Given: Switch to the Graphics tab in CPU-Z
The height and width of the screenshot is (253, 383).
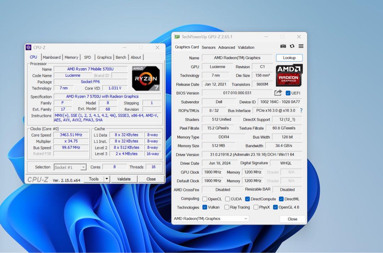Looking at the screenshot, I should [x=104, y=57].
